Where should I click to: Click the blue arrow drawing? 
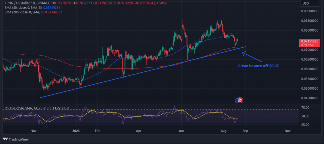point(252,57)
